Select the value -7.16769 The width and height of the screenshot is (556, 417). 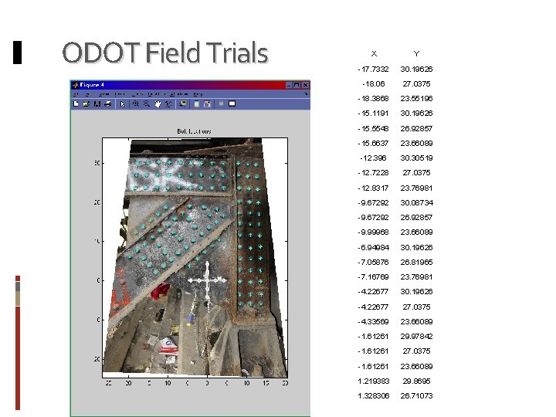pos(373,277)
